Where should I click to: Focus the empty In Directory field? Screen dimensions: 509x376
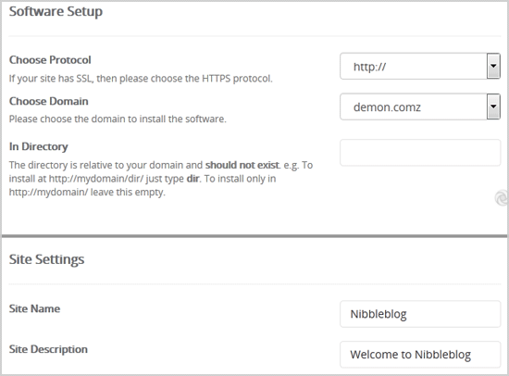tap(420, 153)
